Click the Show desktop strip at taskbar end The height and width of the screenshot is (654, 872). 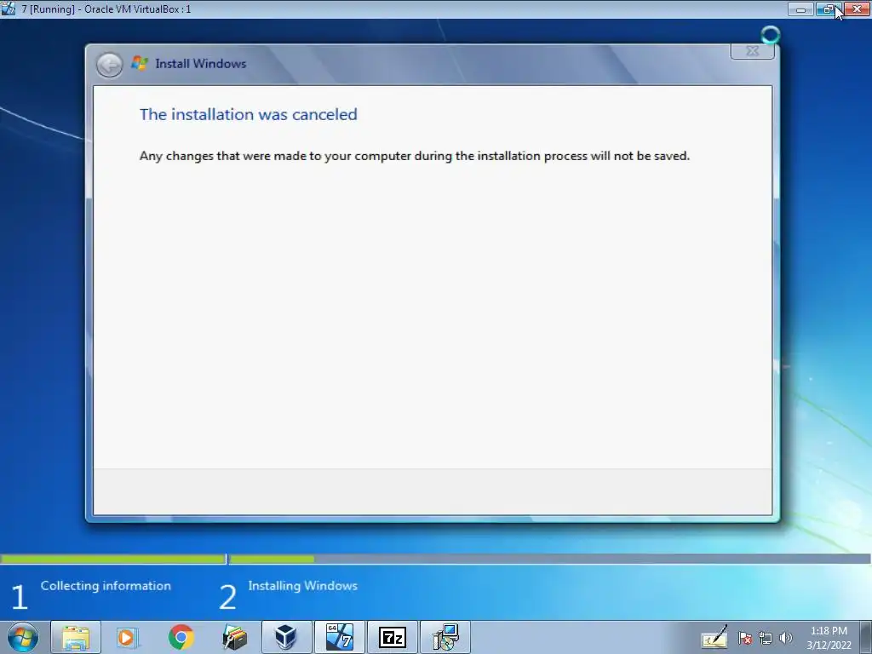point(866,637)
